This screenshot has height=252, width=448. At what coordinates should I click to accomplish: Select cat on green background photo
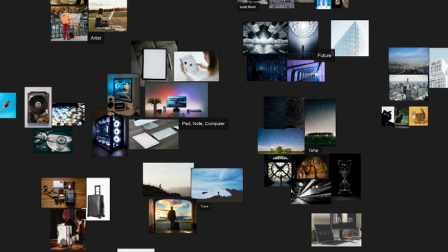click(x=402, y=117)
